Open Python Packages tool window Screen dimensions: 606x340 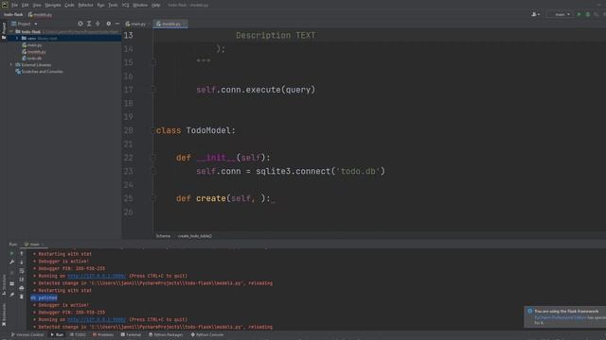point(166,334)
